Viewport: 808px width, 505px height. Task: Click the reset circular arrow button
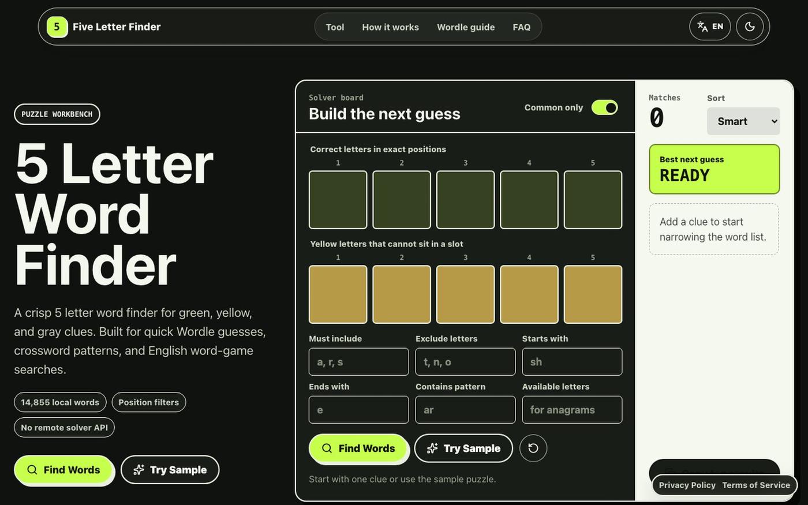pyautogui.click(x=533, y=448)
